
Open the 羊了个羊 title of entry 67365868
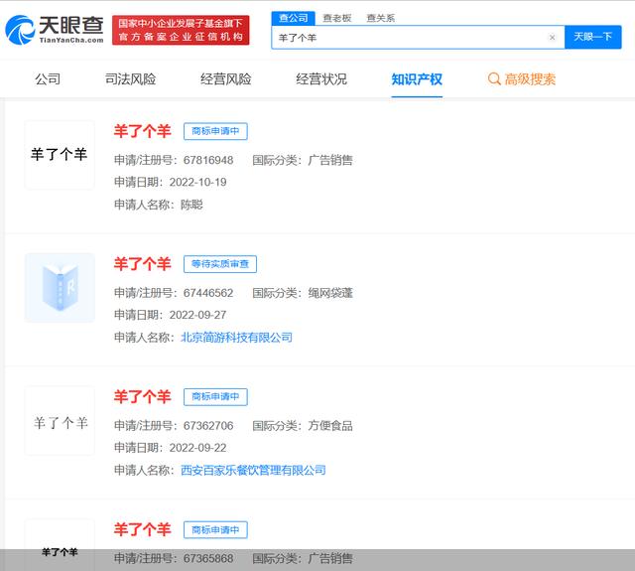[x=143, y=529]
